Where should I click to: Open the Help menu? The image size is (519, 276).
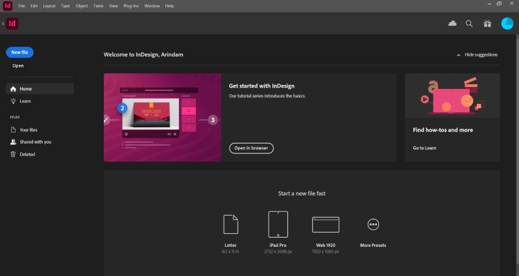169,6
